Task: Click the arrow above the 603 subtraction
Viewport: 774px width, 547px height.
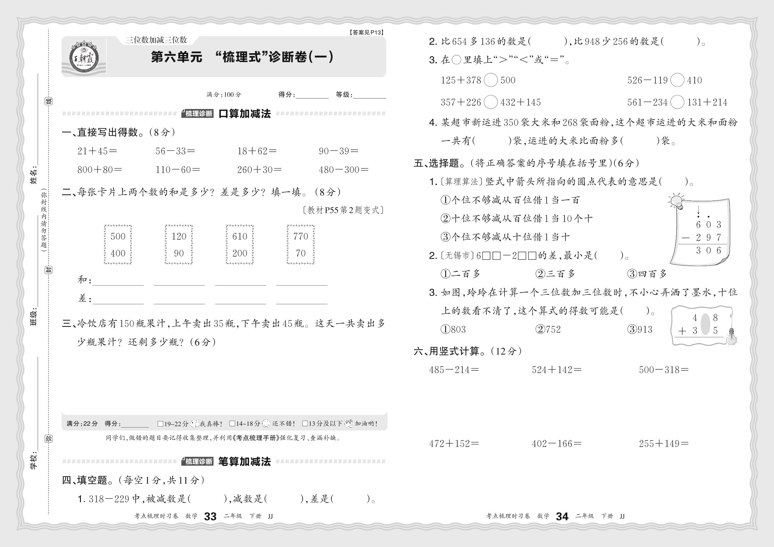Action: point(698,209)
